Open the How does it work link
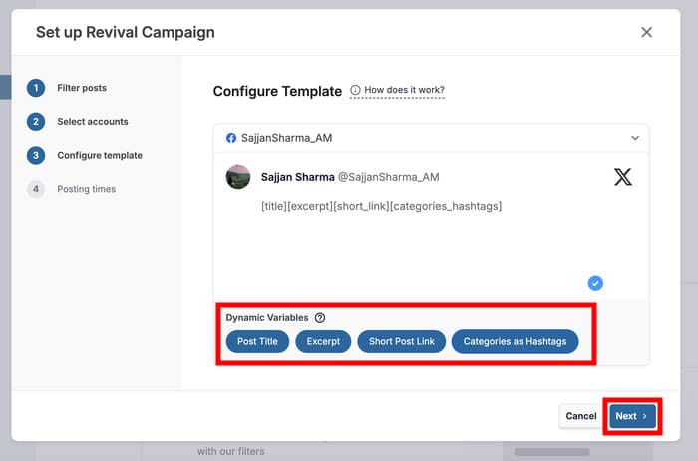 pyautogui.click(x=404, y=91)
